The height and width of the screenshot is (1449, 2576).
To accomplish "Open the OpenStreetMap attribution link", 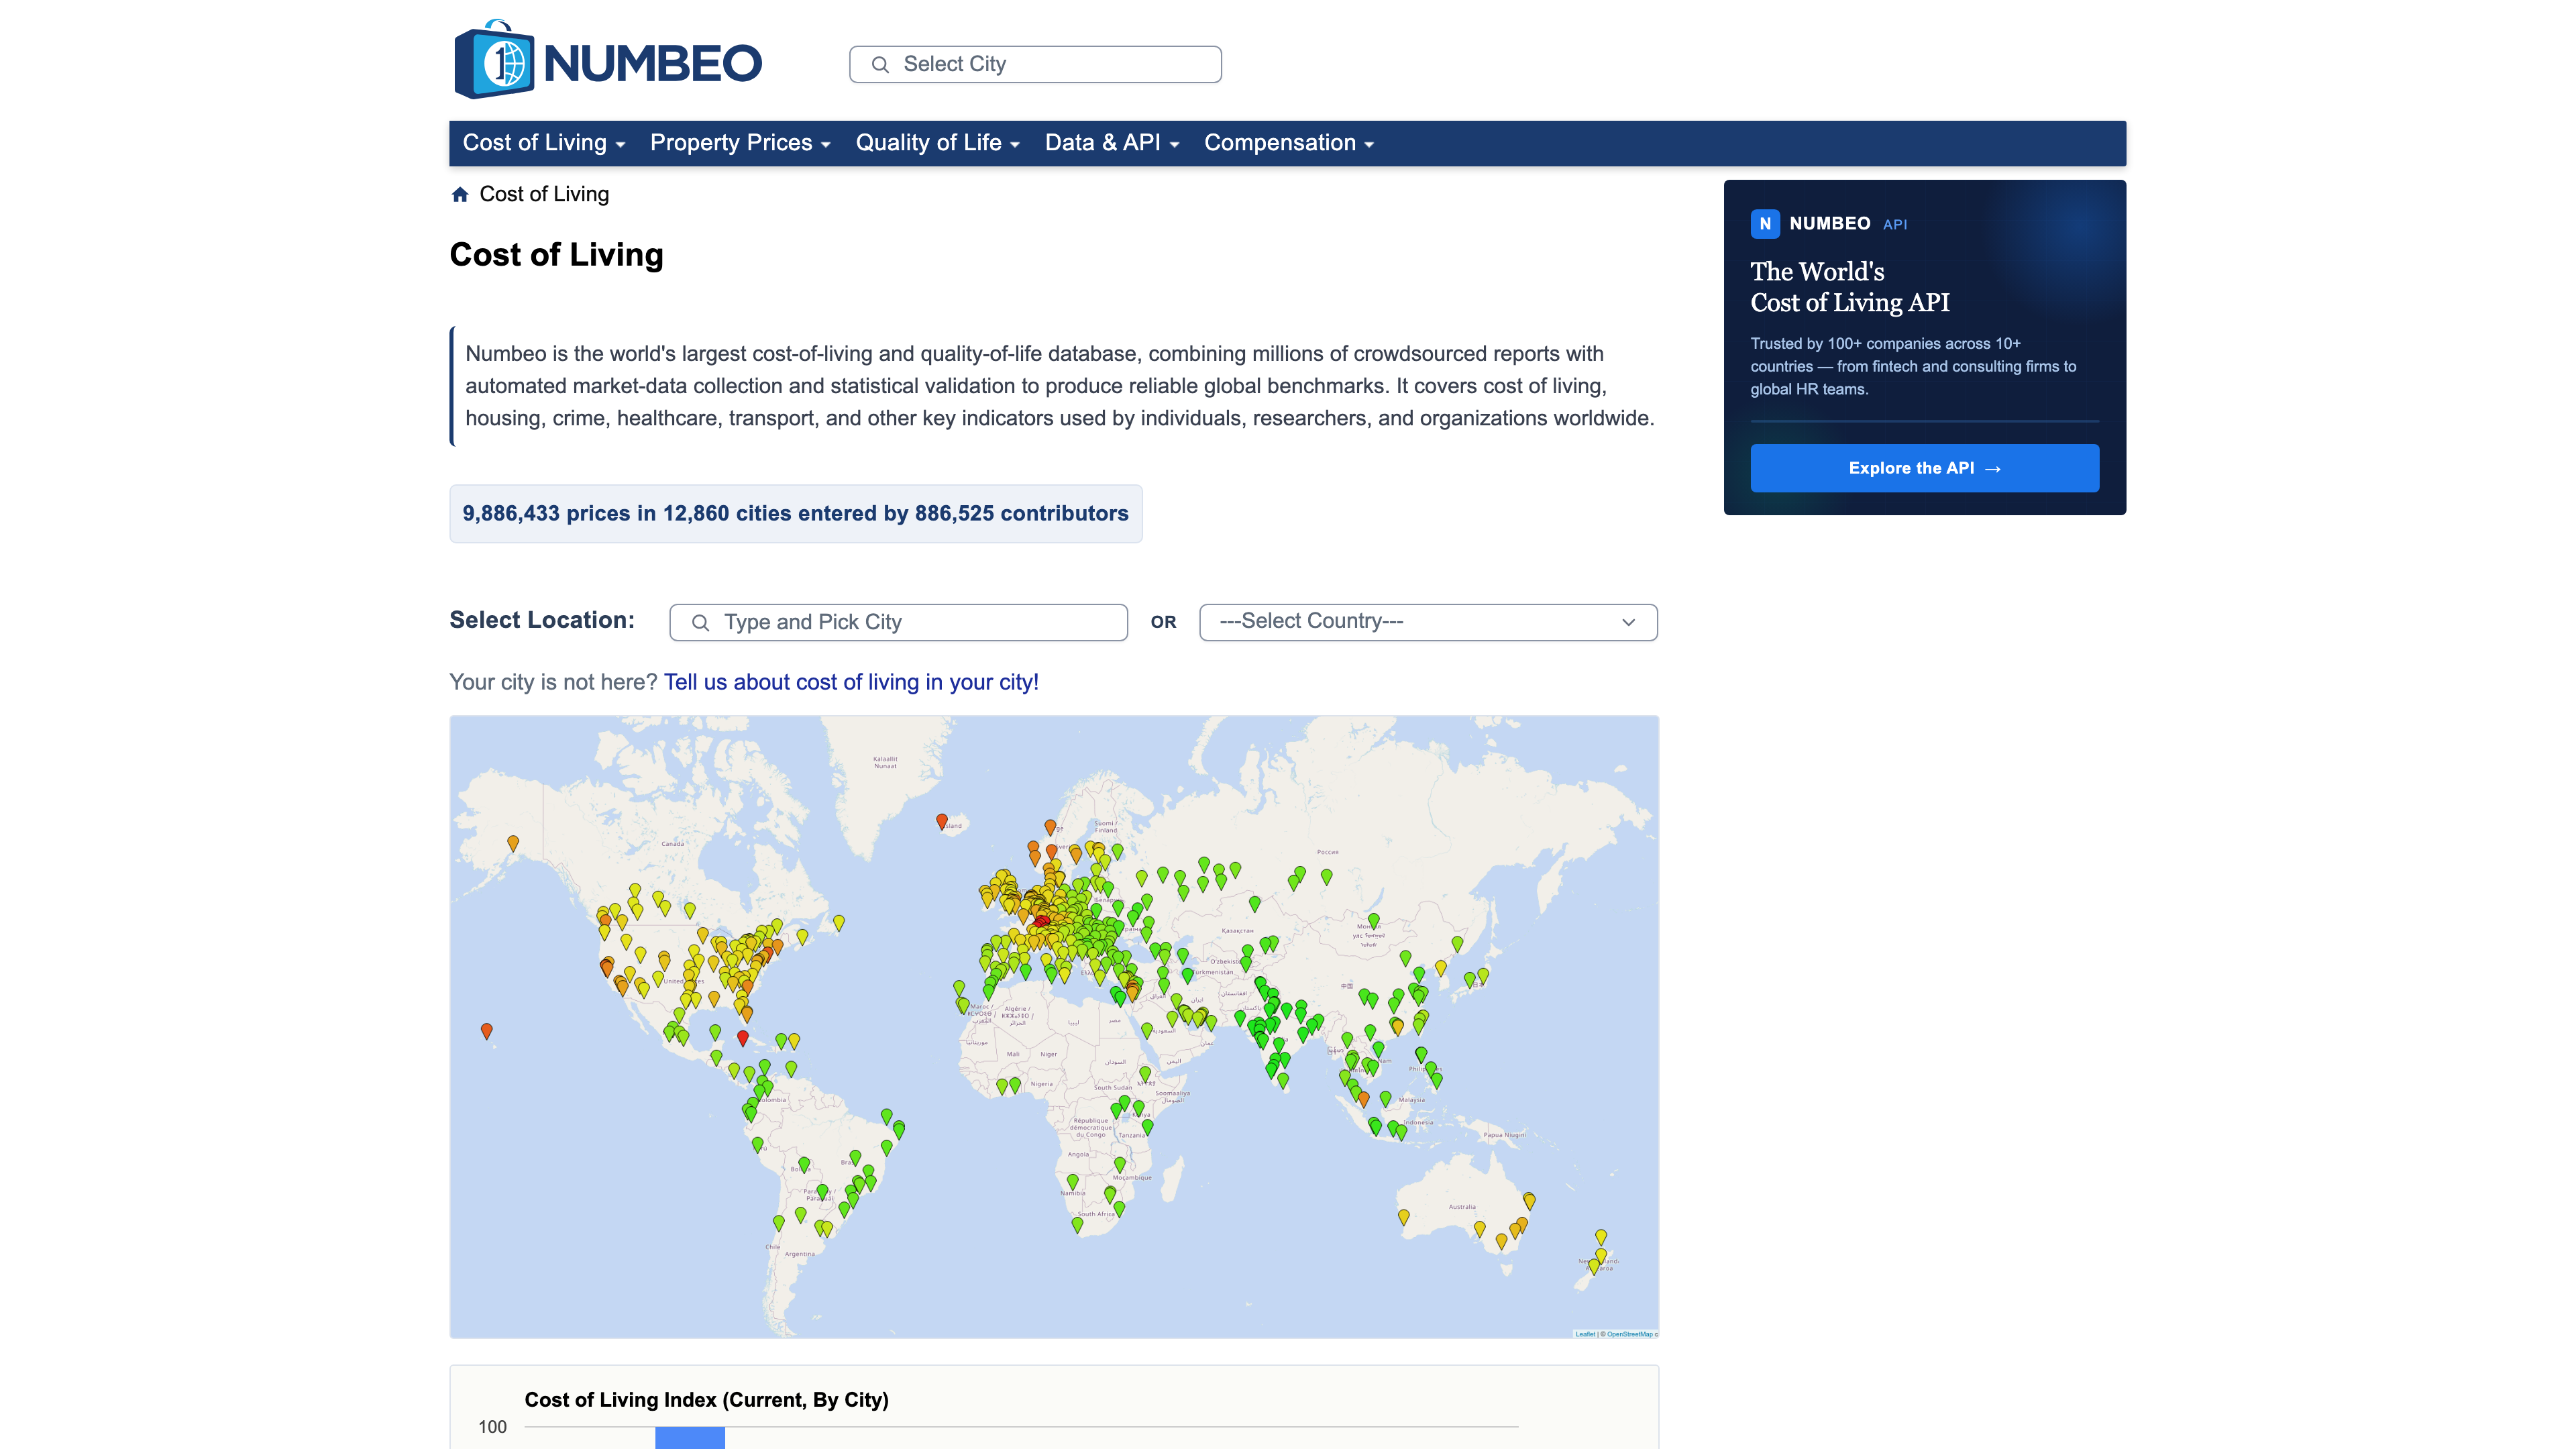I will coord(1630,1334).
